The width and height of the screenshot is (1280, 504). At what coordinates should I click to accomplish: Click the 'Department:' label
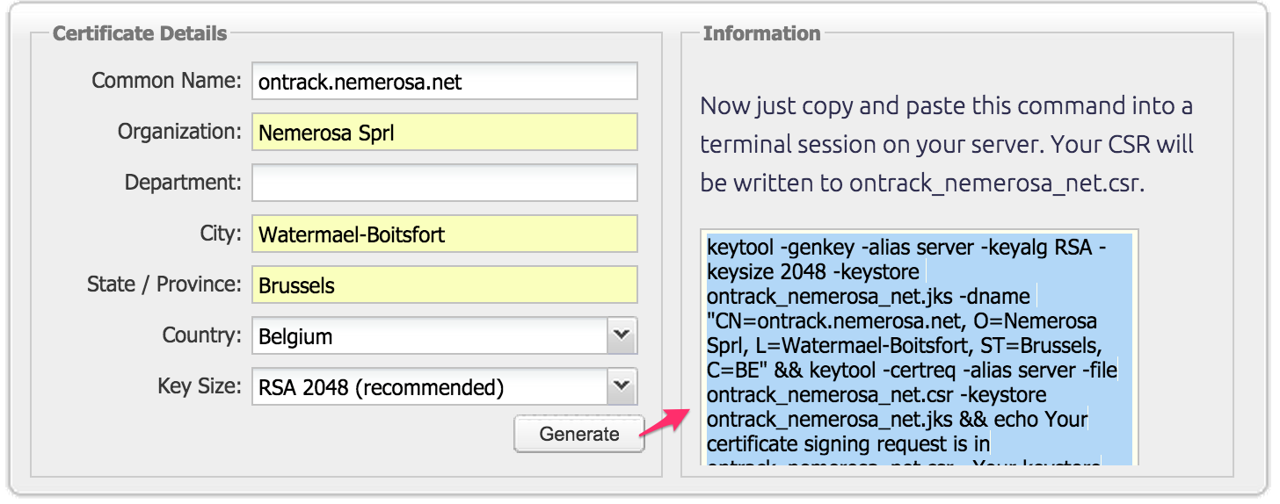coord(183,183)
